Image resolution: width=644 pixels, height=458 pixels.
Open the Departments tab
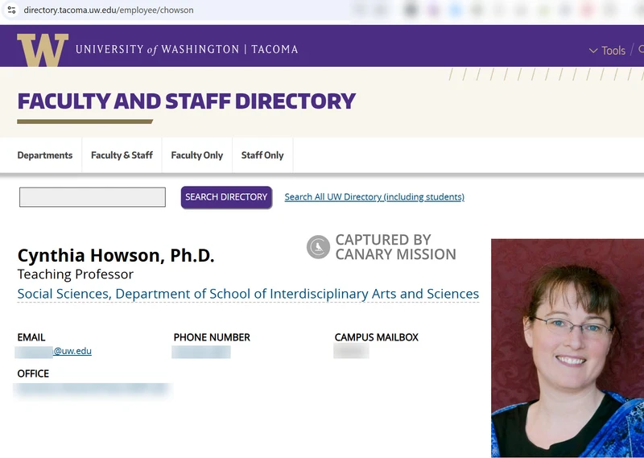pyautogui.click(x=45, y=155)
